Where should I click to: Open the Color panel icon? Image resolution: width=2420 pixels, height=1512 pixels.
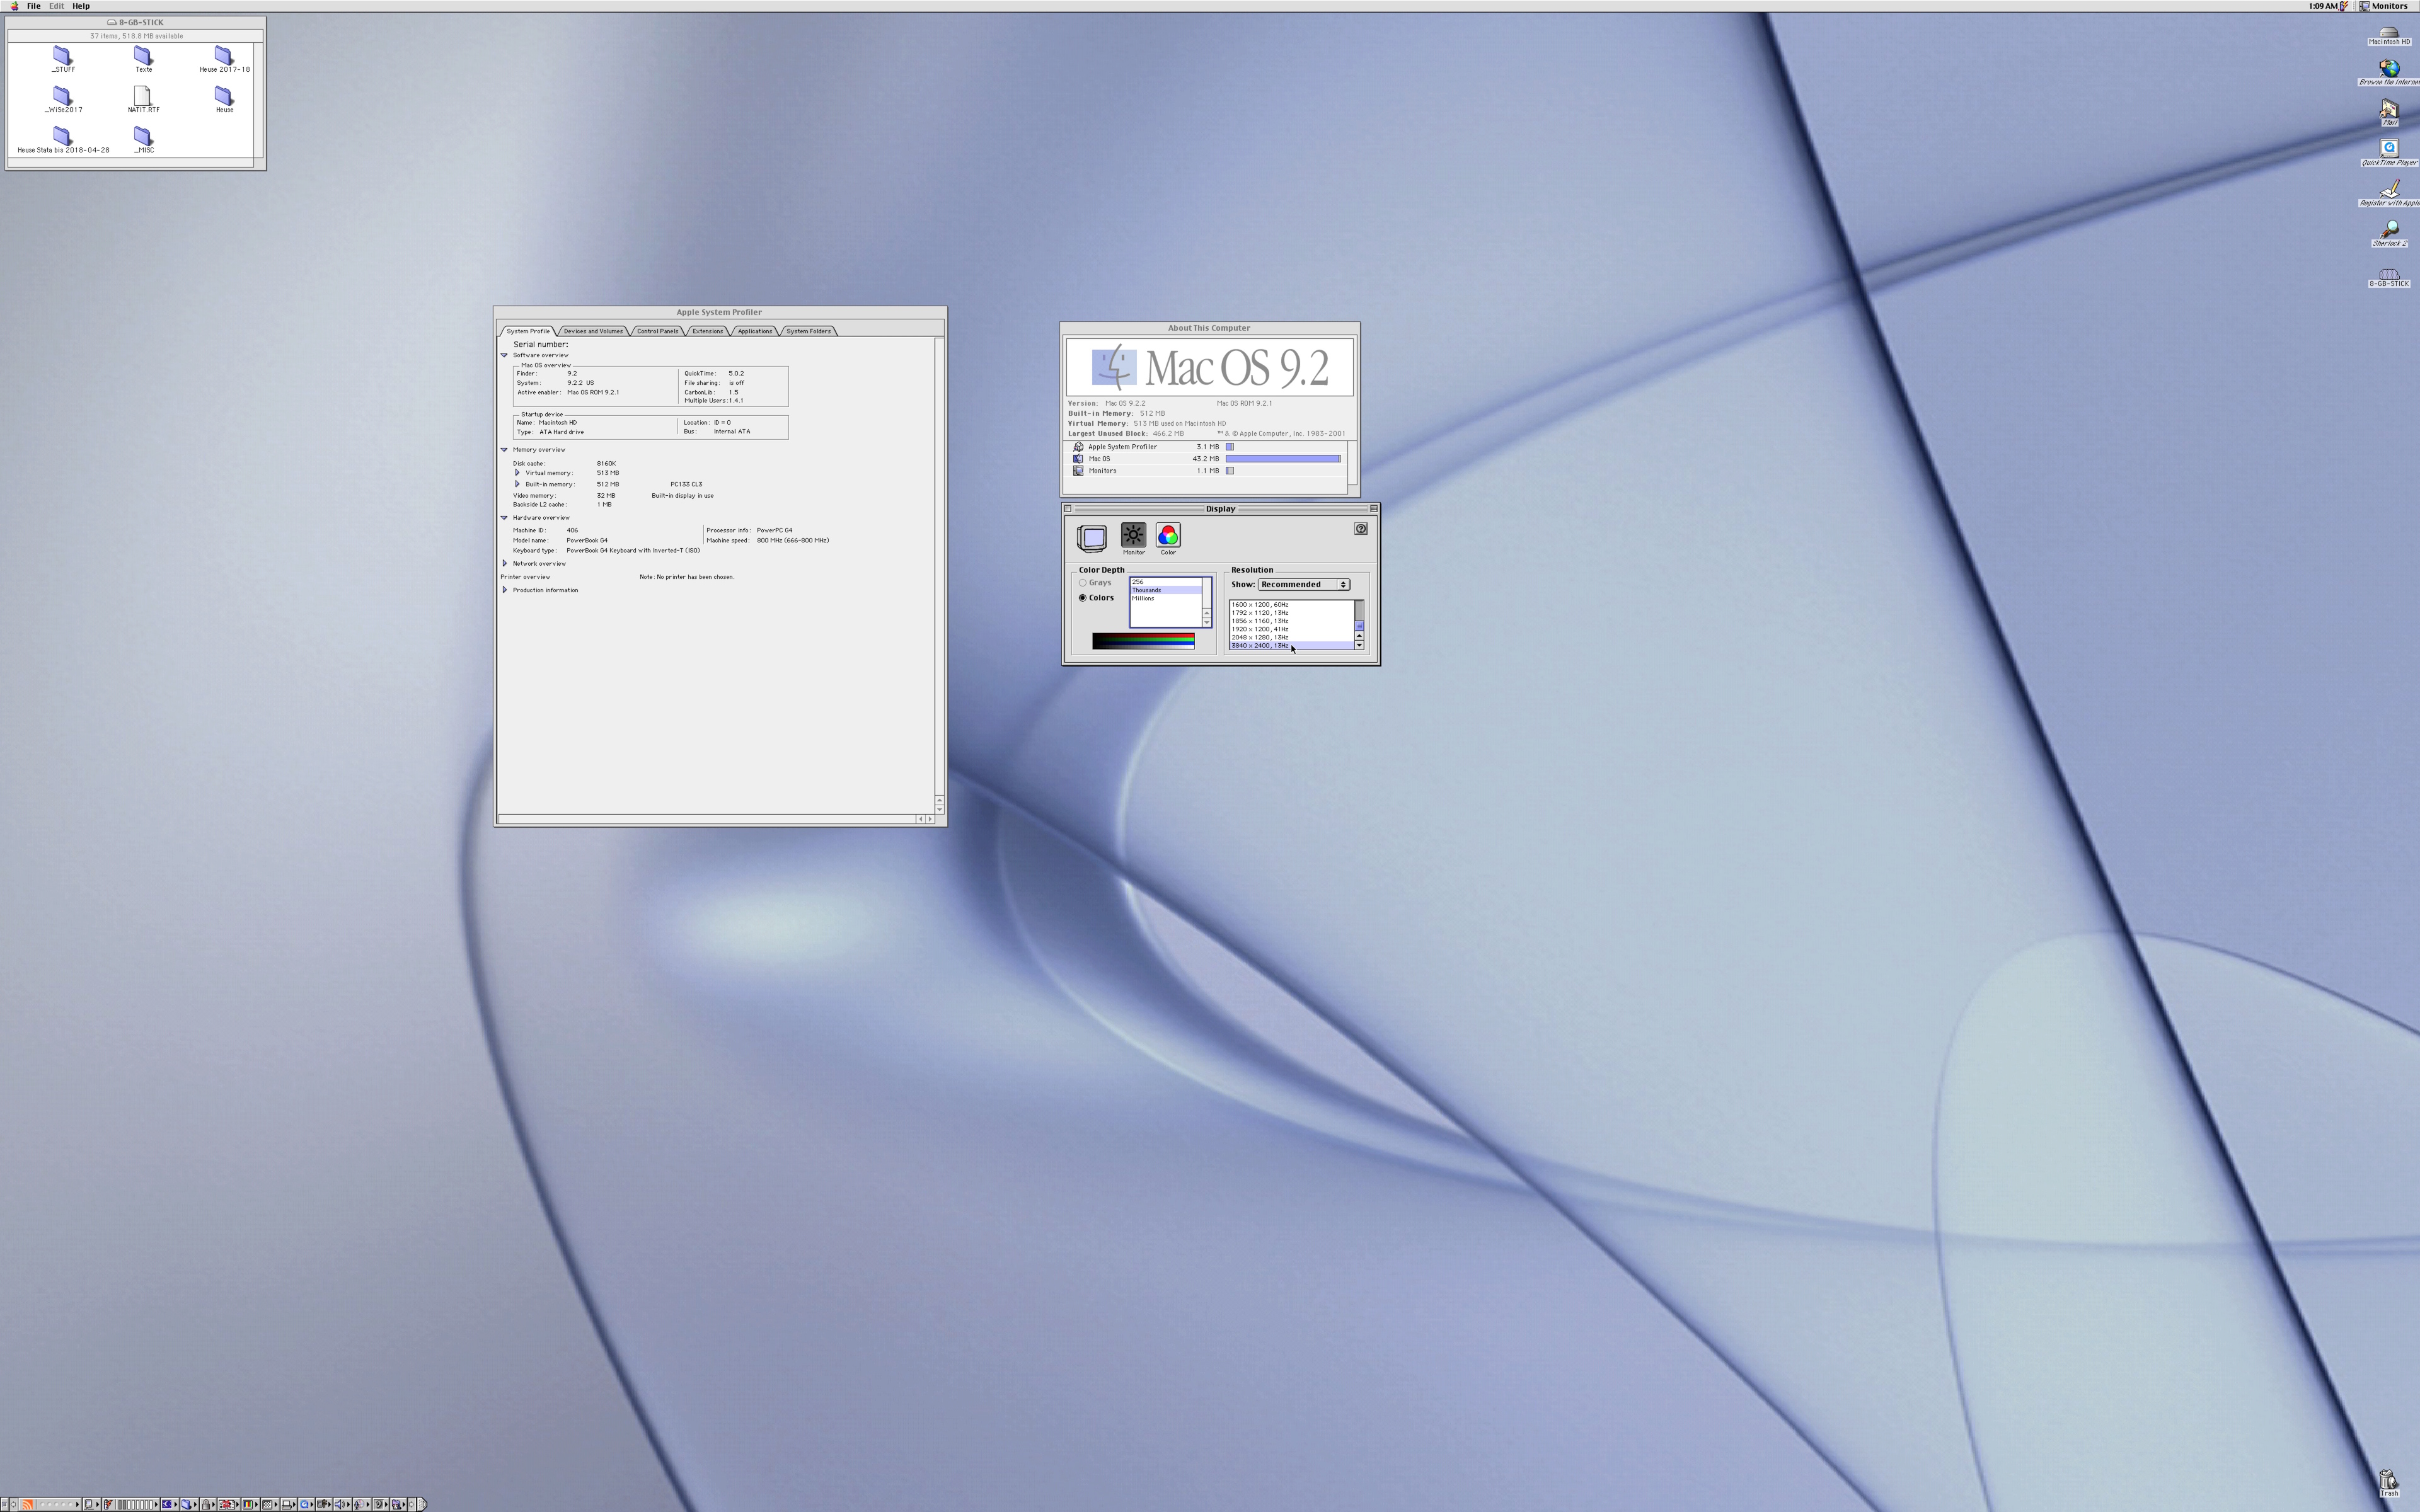pos(1168,536)
